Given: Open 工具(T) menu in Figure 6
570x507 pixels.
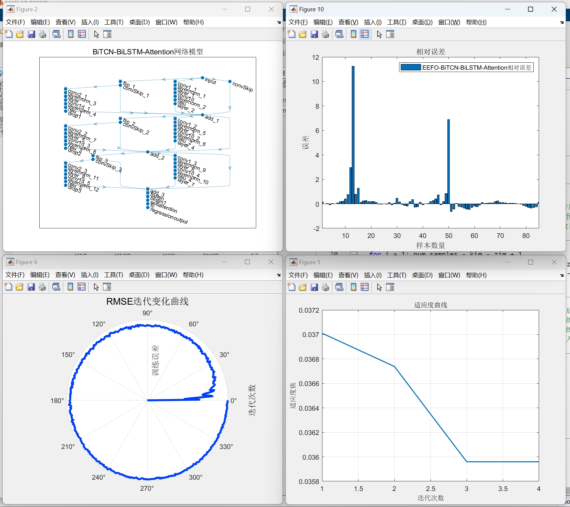Looking at the screenshot, I should click(x=114, y=275).
